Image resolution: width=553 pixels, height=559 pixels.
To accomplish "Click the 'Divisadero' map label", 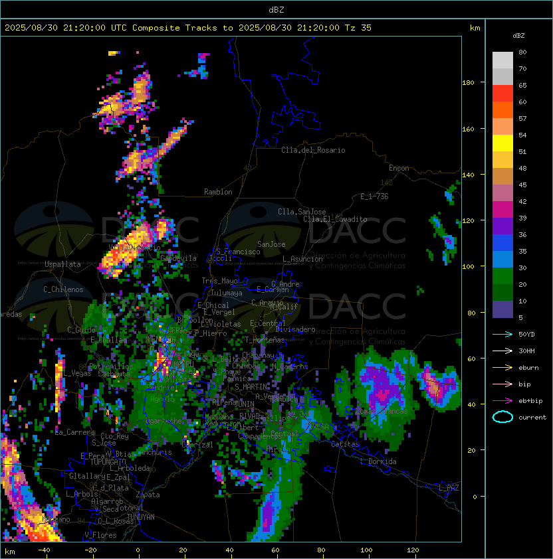I will (295, 329).
